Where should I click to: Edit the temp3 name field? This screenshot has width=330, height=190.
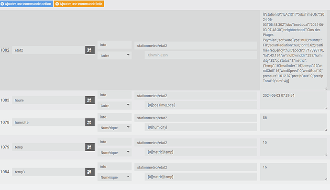point(49,172)
